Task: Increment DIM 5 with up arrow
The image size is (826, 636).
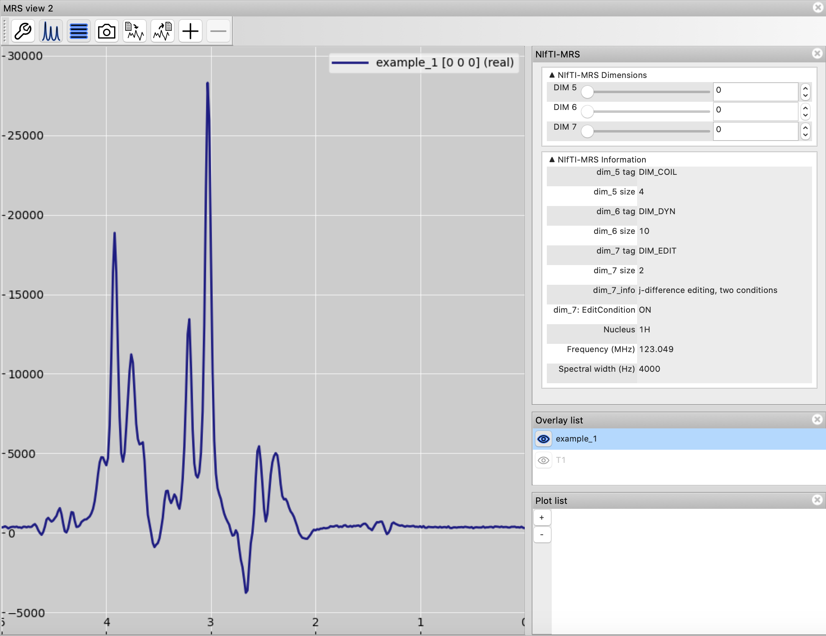Action: (x=805, y=87)
